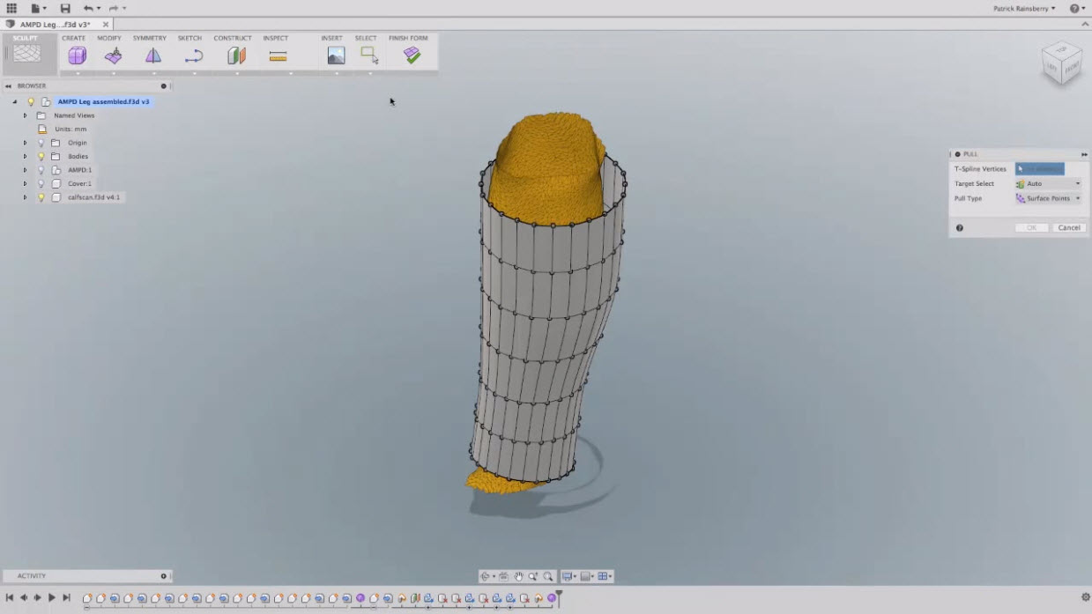The image size is (1092, 614).
Task: Toggle visibility bulb for Bodies folder
Action: pos(41,156)
